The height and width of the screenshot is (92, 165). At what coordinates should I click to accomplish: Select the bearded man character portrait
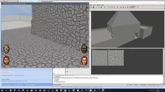(x=6, y=61)
